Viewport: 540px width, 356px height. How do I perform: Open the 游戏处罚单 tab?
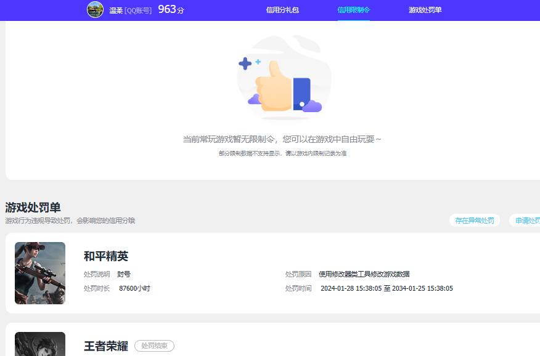[x=425, y=10]
